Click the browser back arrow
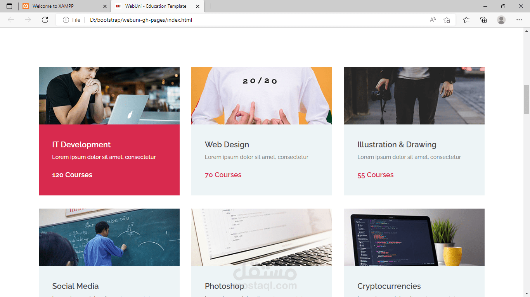This screenshot has width=530, height=297. click(x=11, y=20)
